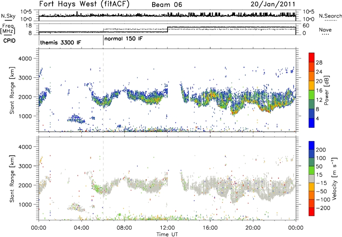This screenshot has width=342, height=237.
Task: Click the '-200' value on Velocity colorbar
Action: [x=323, y=208]
